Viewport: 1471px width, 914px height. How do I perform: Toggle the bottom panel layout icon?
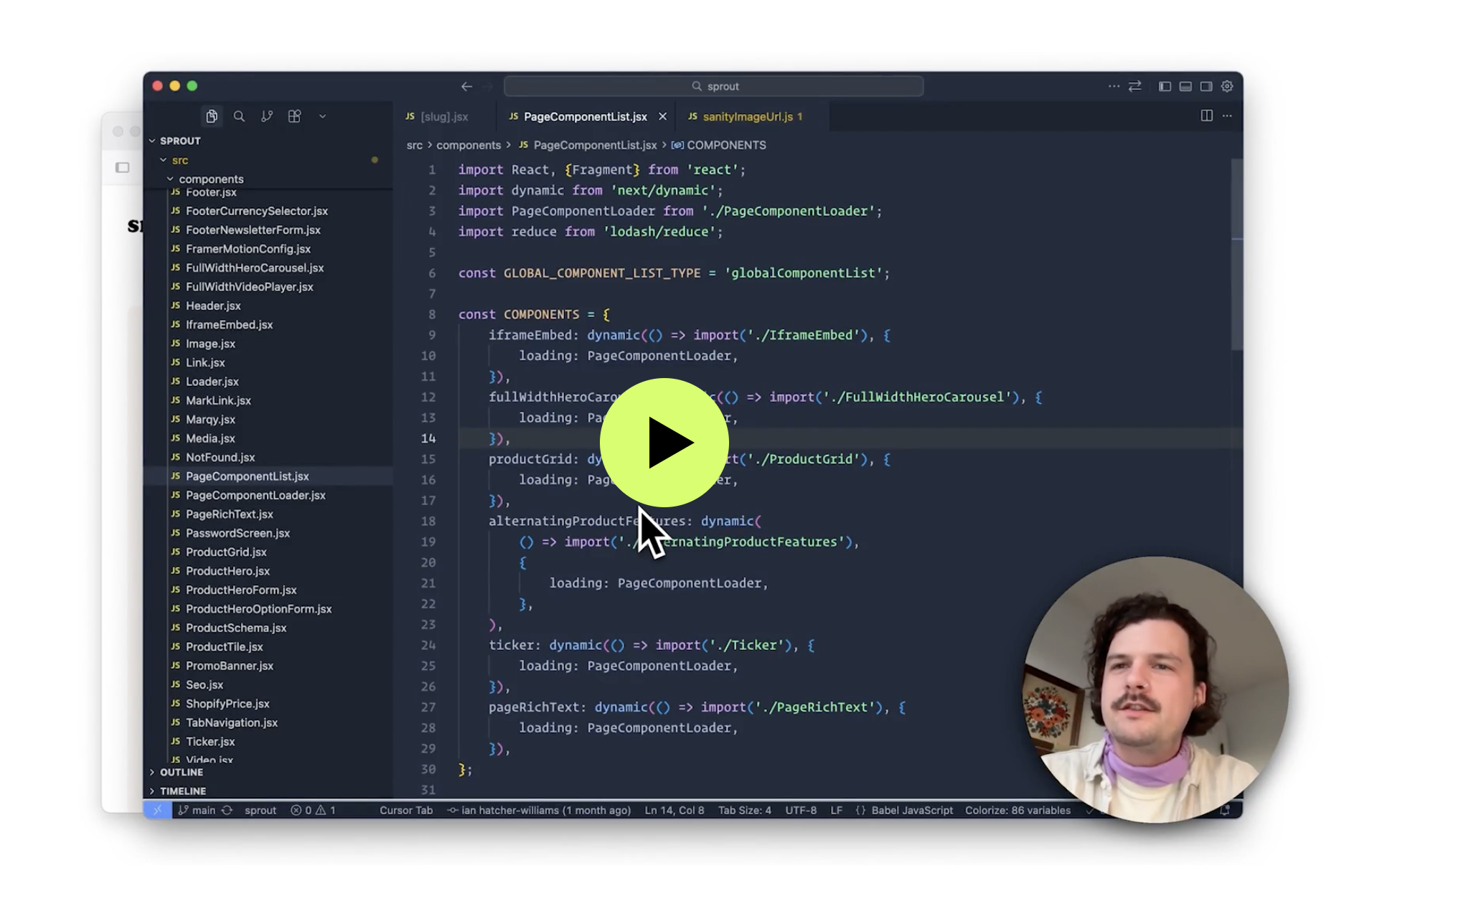pyautogui.click(x=1185, y=86)
